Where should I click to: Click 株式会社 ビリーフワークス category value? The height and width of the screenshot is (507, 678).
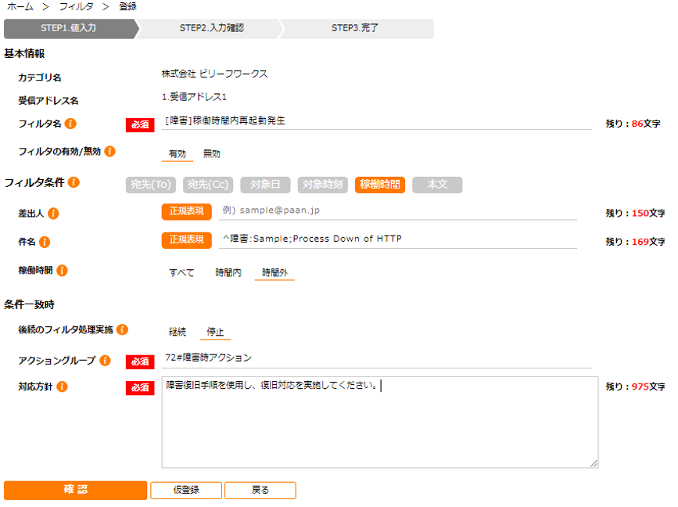(214, 74)
